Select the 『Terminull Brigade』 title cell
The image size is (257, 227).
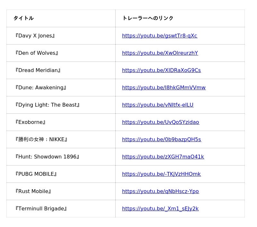(x=41, y=209)
